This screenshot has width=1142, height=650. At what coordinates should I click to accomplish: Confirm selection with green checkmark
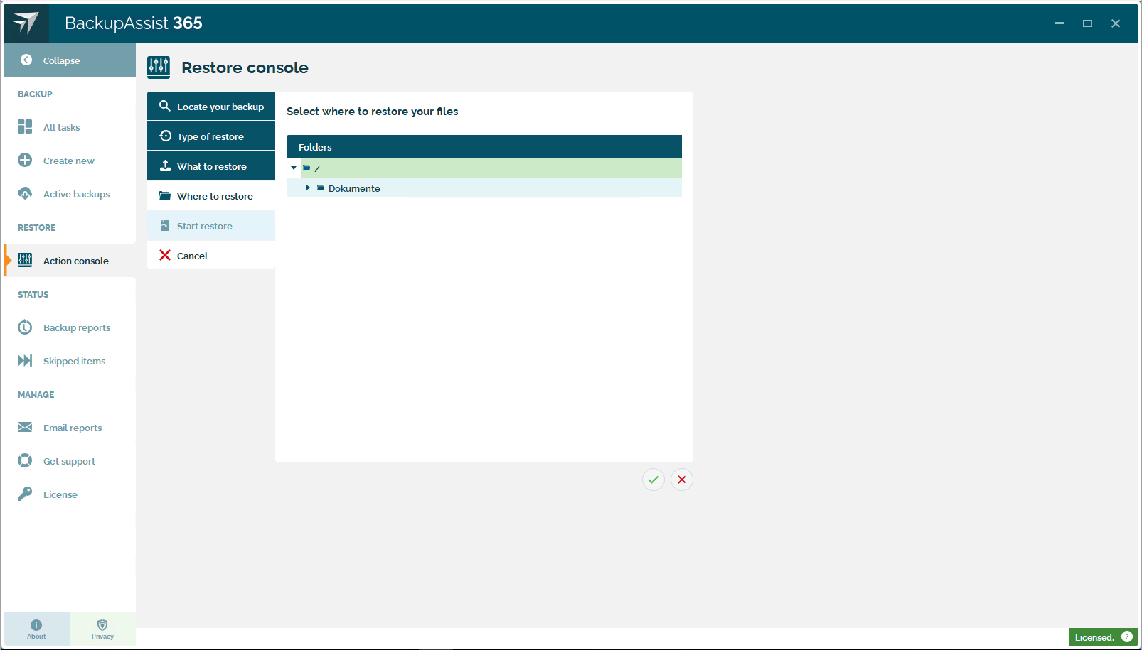(x=653, y=480)
